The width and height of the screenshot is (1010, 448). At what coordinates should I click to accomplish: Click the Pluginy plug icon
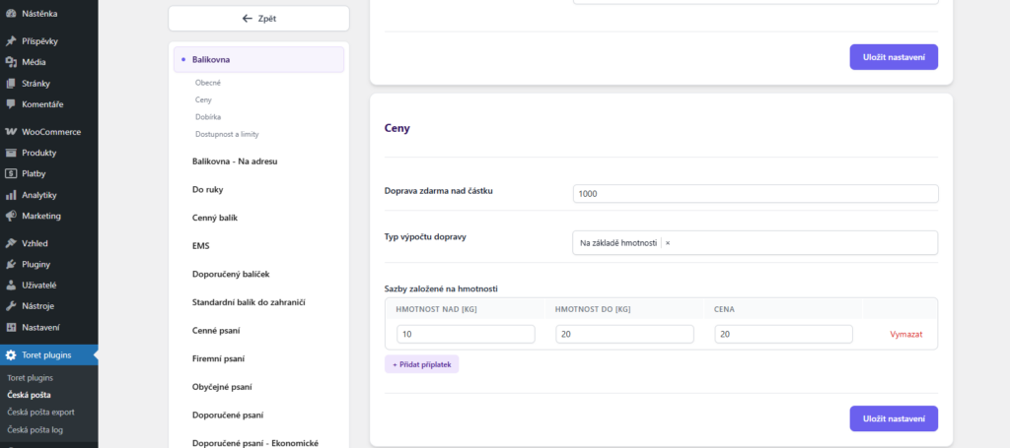[x=10, y=264]
